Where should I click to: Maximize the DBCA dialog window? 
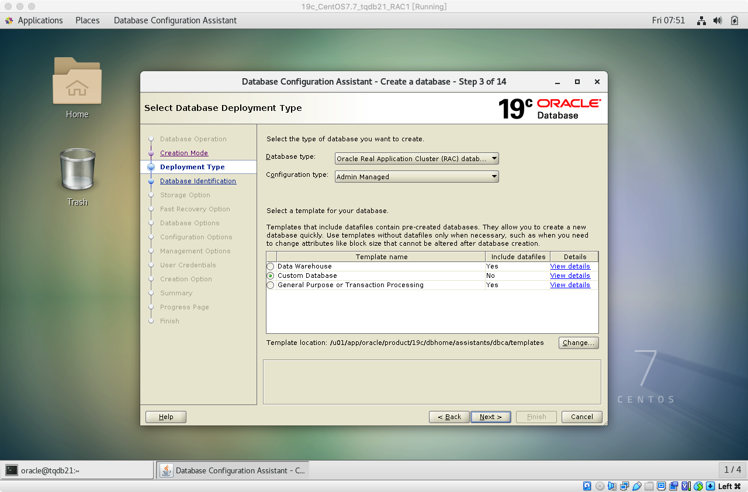(577, 82)
